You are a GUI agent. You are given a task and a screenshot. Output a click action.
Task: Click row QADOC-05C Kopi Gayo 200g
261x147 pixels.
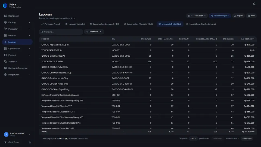(148, 89)
